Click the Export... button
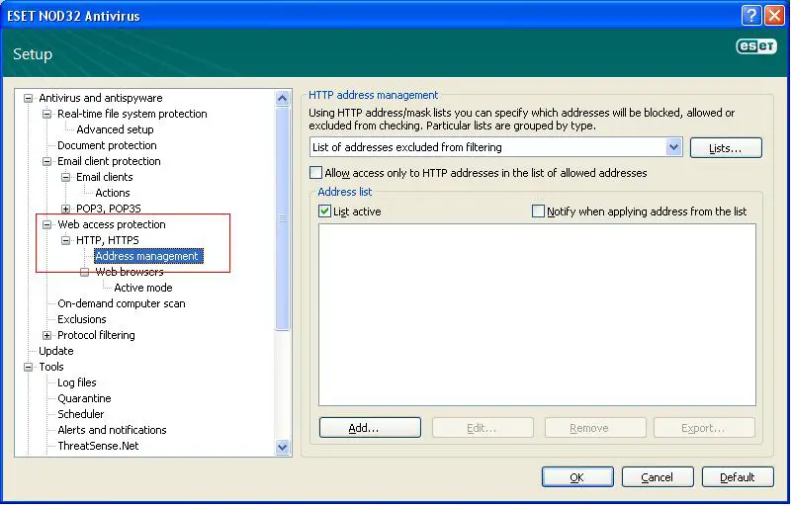The height and width of the screenshot is (507, 791). 704,428
